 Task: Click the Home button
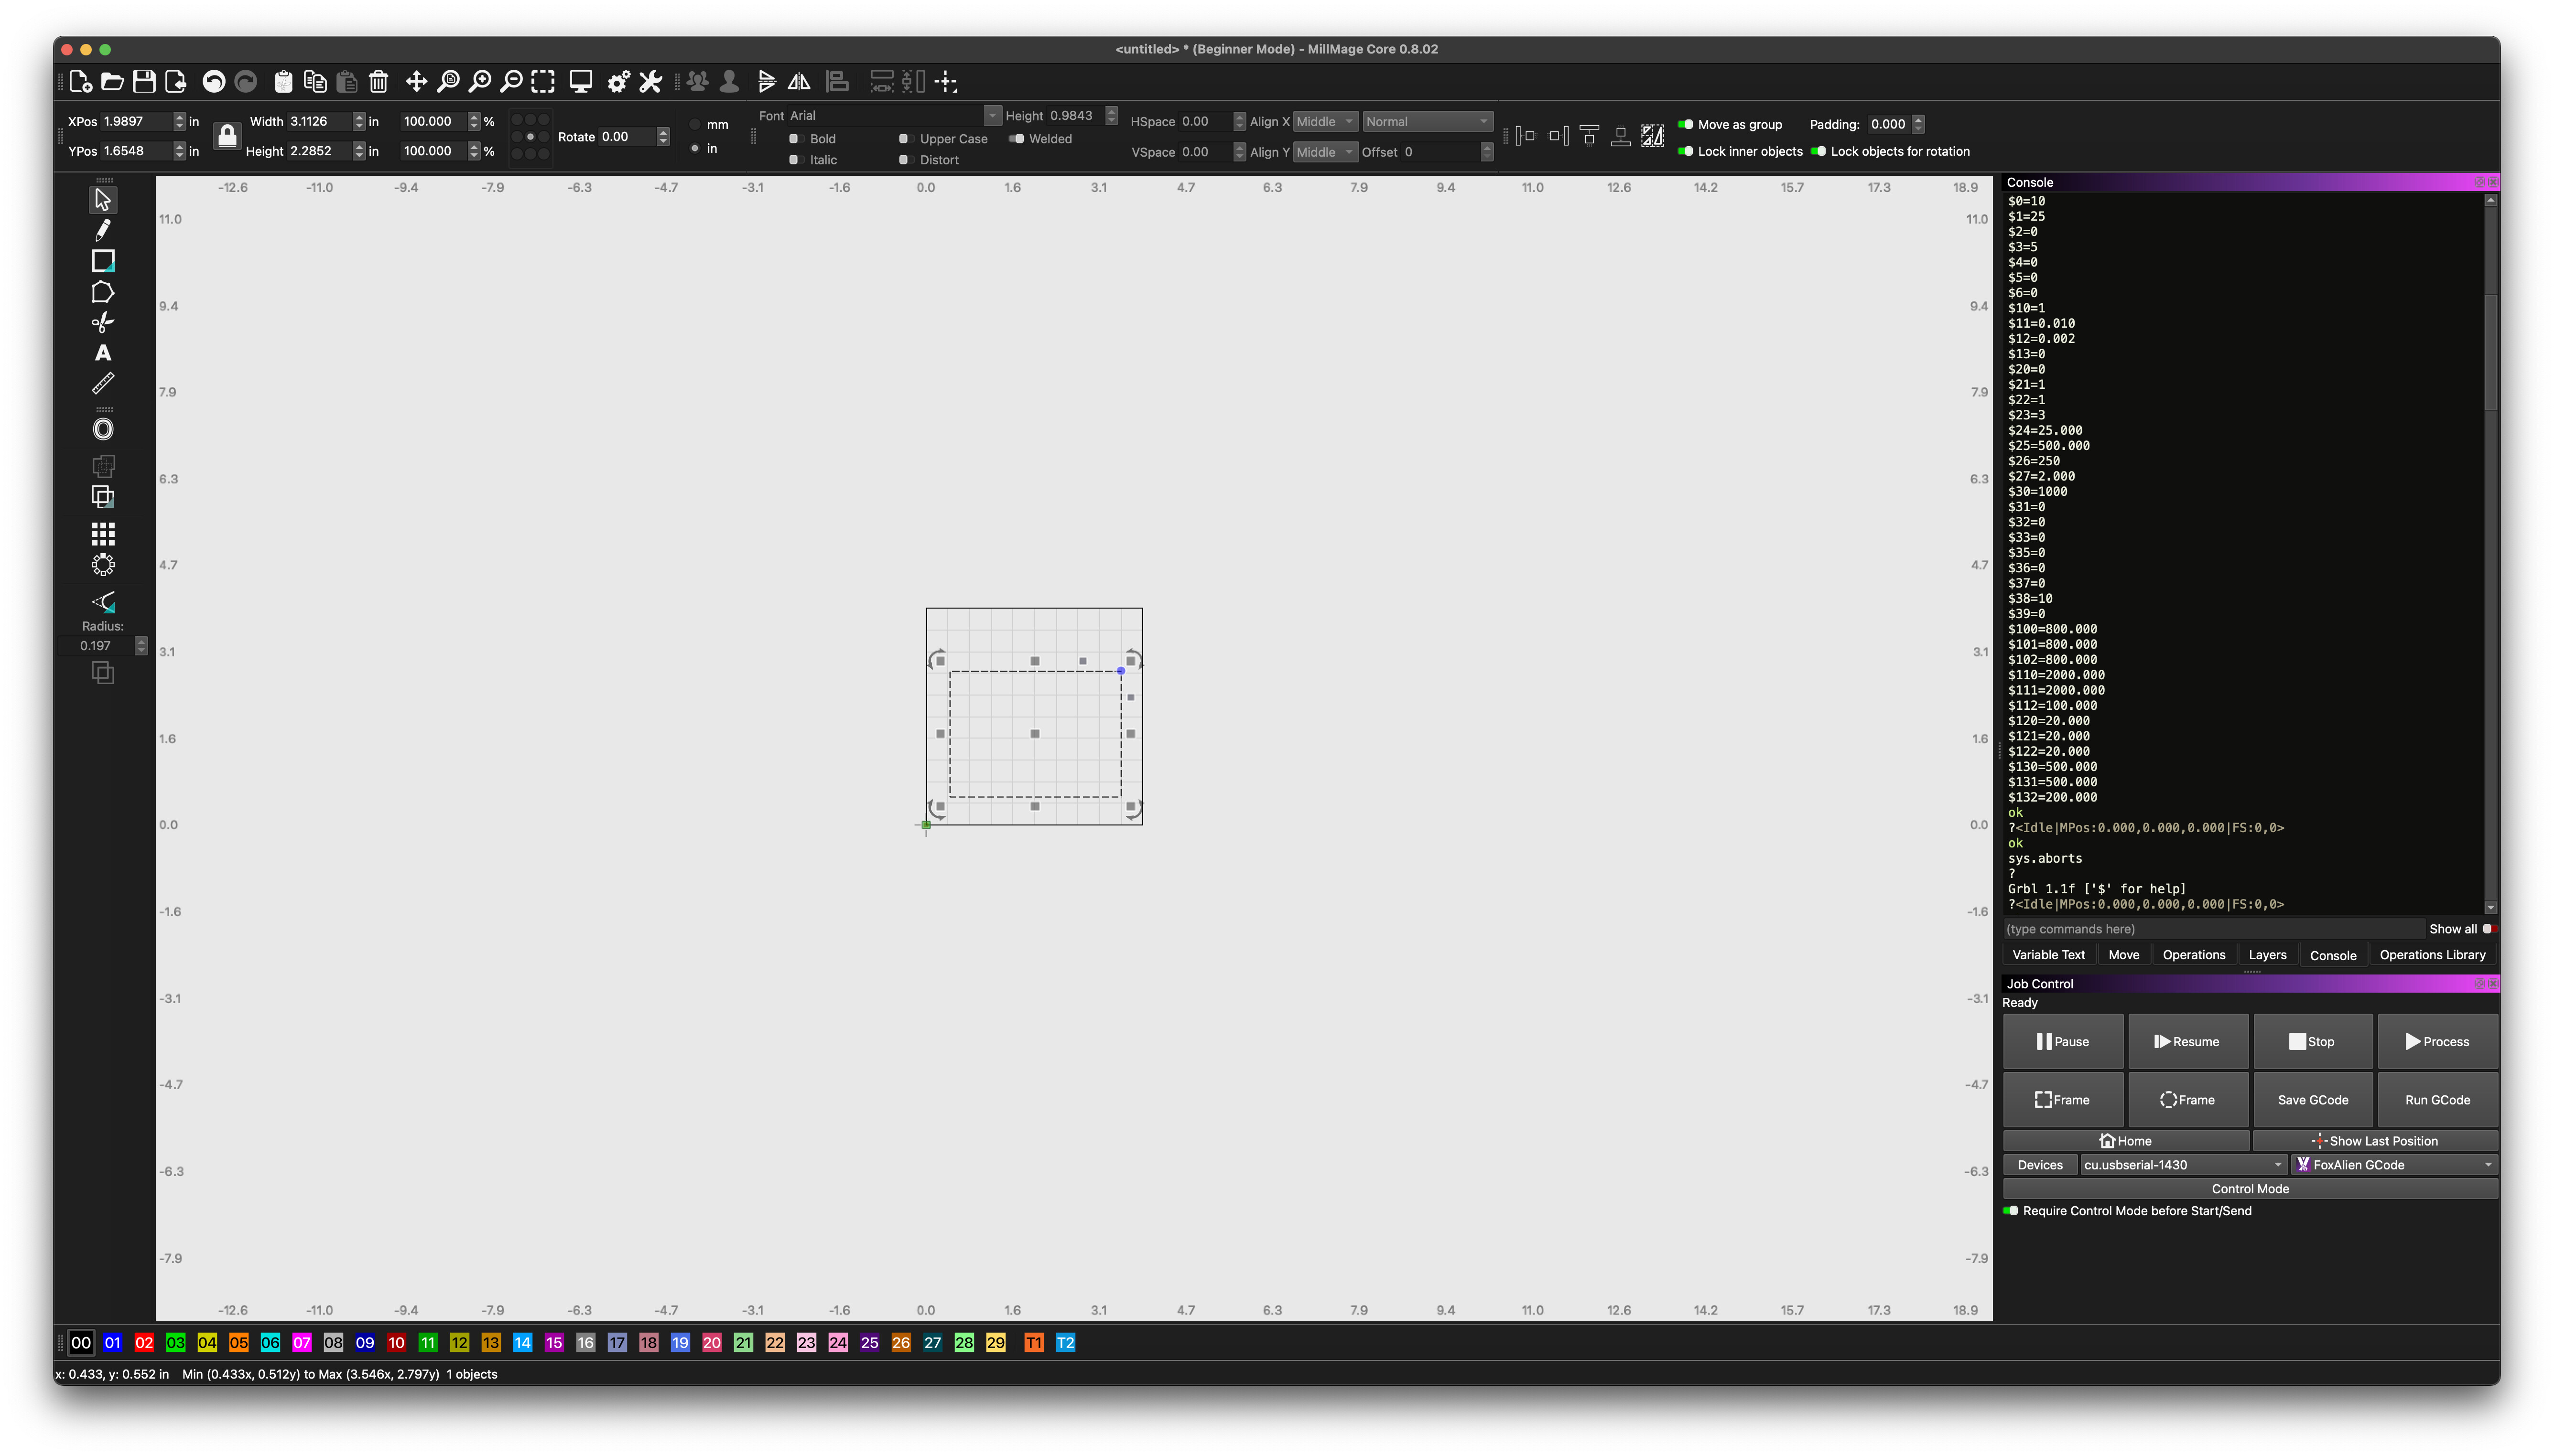pyautogui.click(x=2126, y=1141)
